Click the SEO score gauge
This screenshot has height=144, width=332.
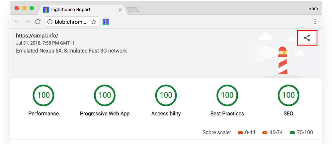coord(288,95)
